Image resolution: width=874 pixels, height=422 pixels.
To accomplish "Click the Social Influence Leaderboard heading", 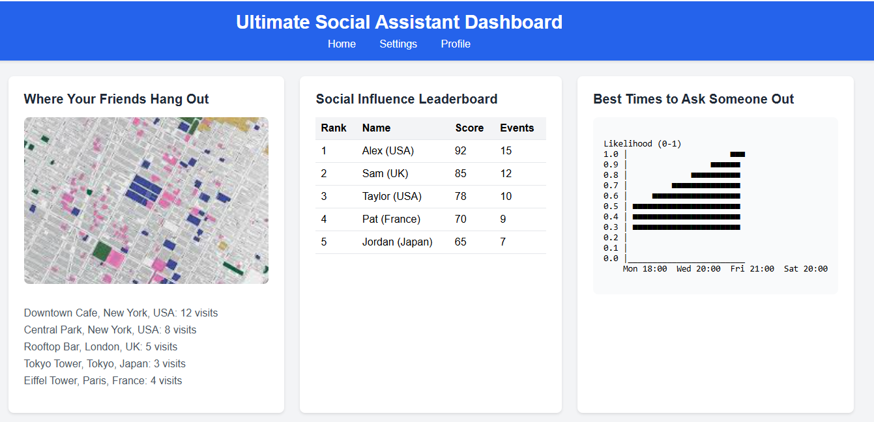I will click(x=407, y=99).
